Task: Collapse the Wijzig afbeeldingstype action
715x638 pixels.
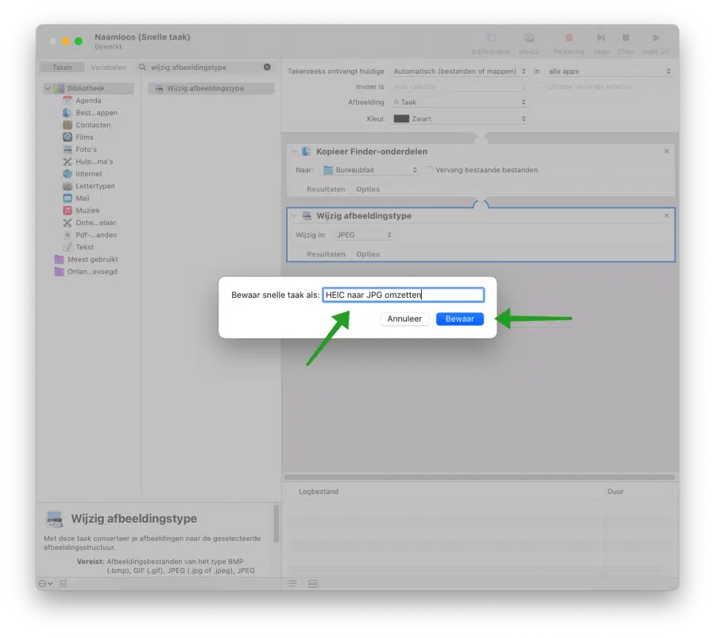Action: point(294,215)
